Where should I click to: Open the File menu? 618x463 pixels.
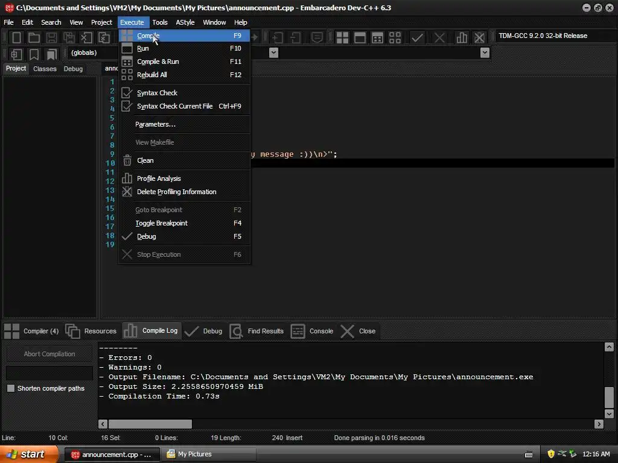8,22
